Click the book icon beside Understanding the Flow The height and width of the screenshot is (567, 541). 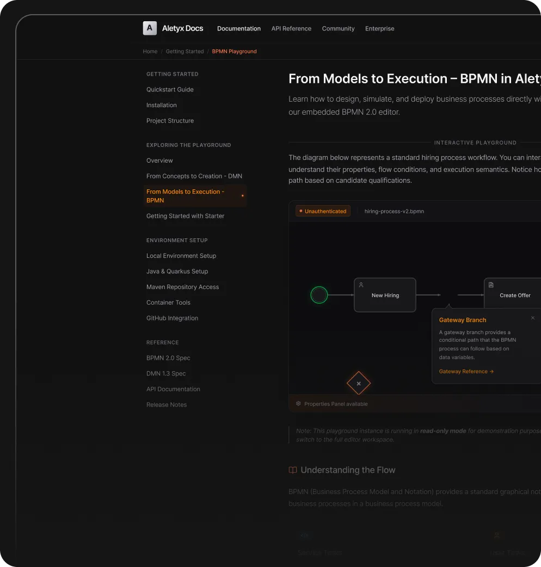click(293, 470)
